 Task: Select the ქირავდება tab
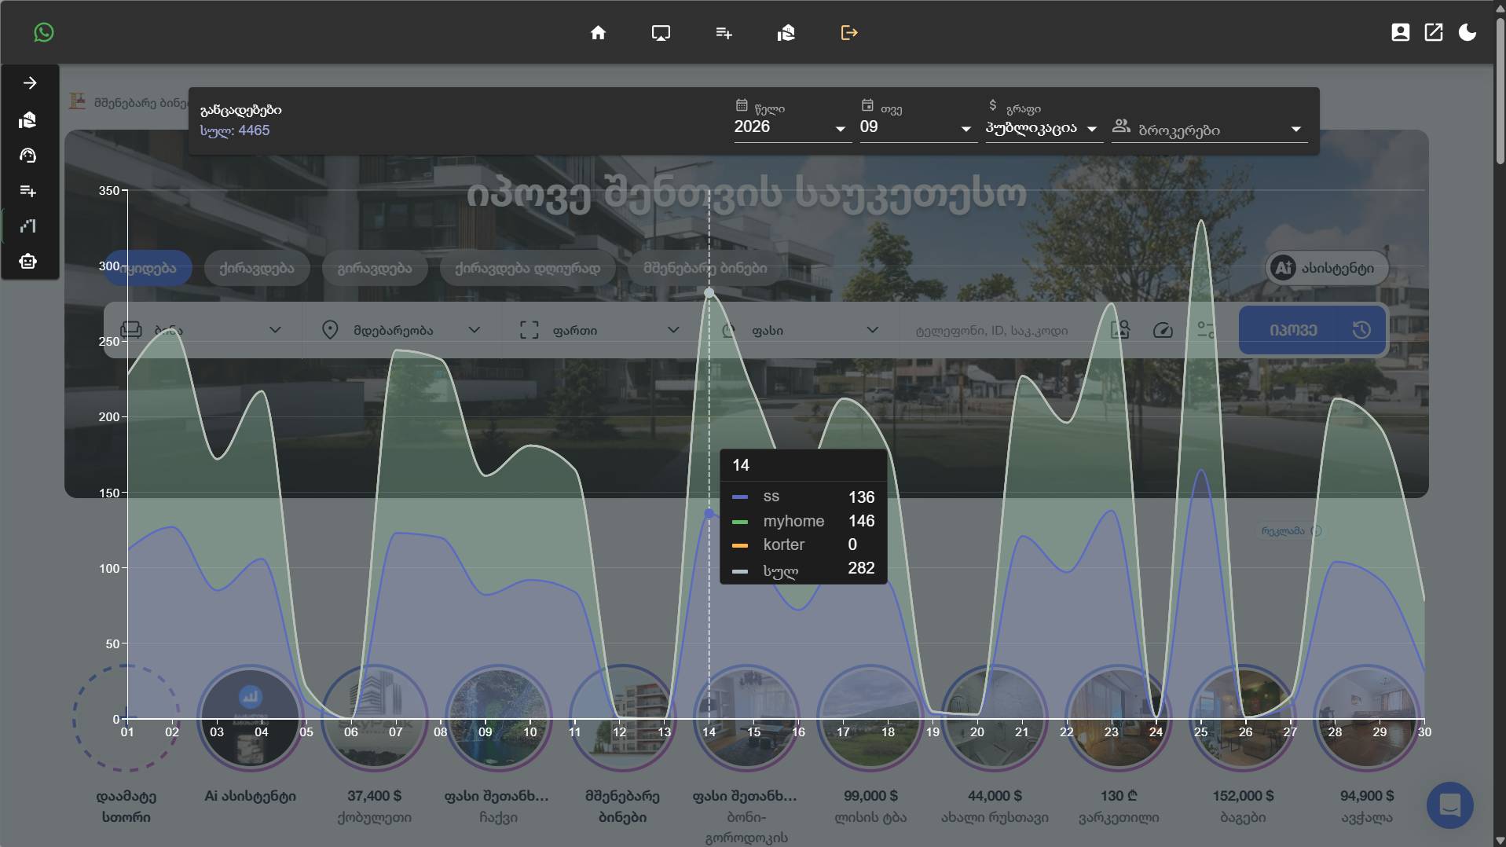tap(257, 268)
